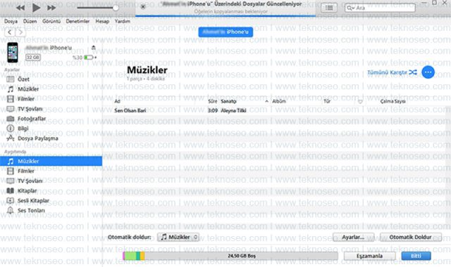This screenshot has height=267, width=451.
Task: Sort by the Tür column header
Action: point(327,101)
